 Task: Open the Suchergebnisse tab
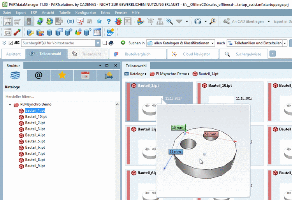pyautogui.click(x=244, y=54)
